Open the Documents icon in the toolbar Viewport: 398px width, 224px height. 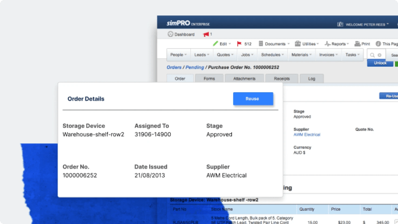click(261, 44)
